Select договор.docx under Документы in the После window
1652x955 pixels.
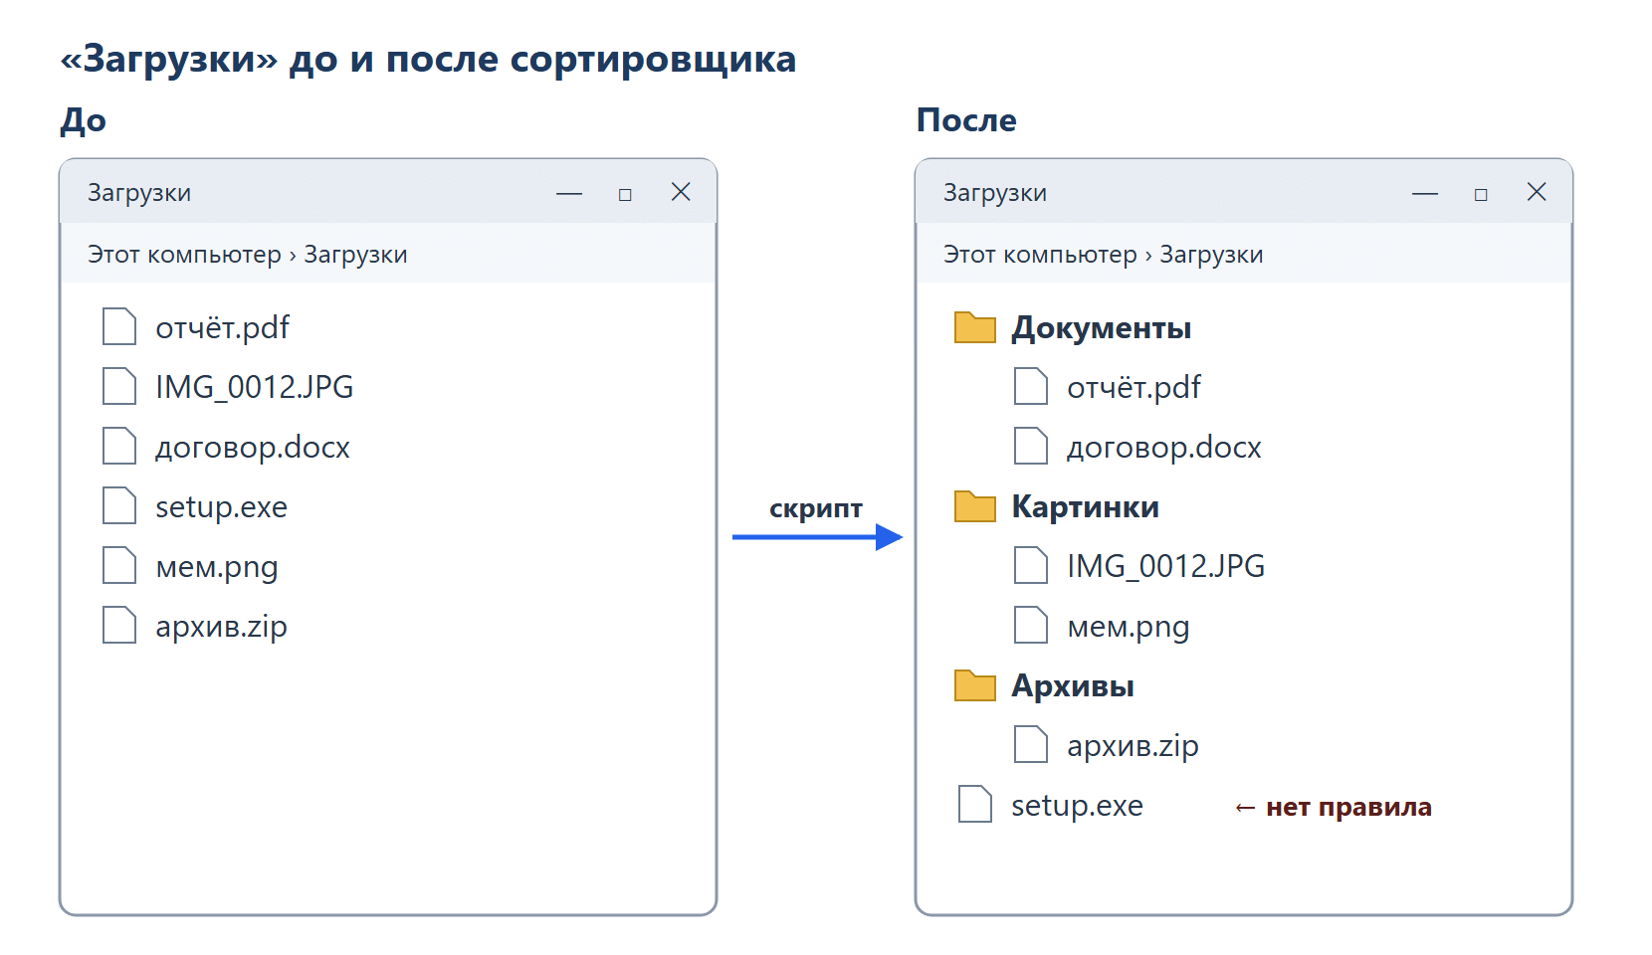pyautogui.click(x=1164, y=448)
